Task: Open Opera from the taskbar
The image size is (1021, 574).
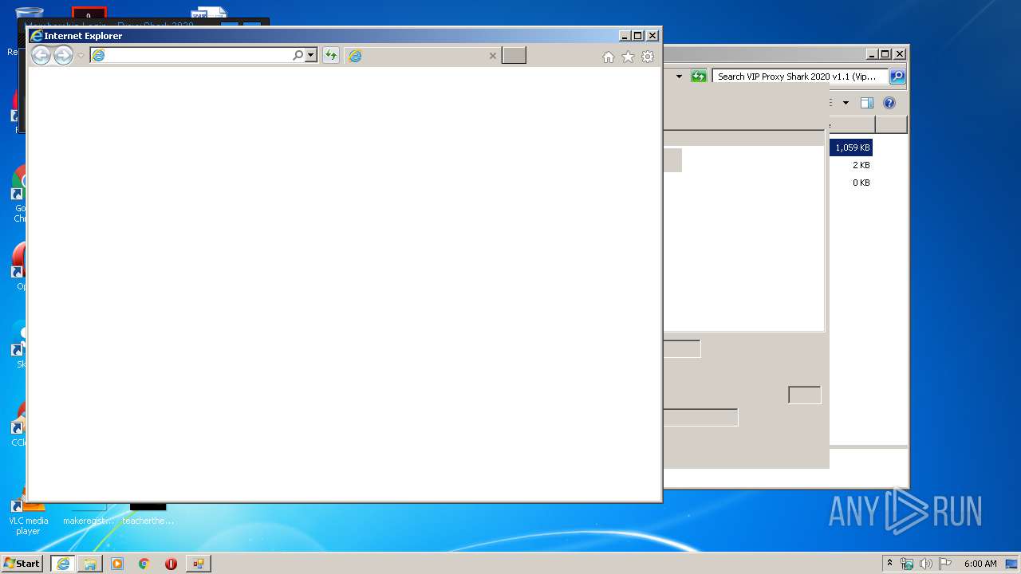Action: pos(171,564)
